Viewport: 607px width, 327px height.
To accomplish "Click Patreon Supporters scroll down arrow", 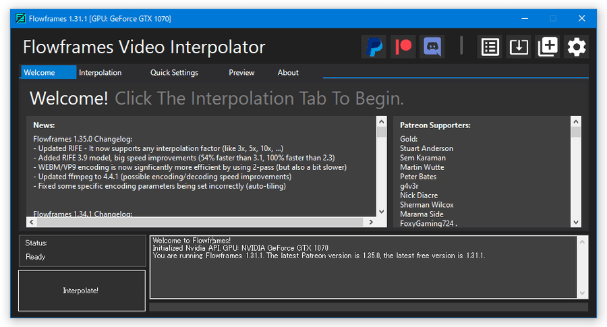I will click(576, 222).
